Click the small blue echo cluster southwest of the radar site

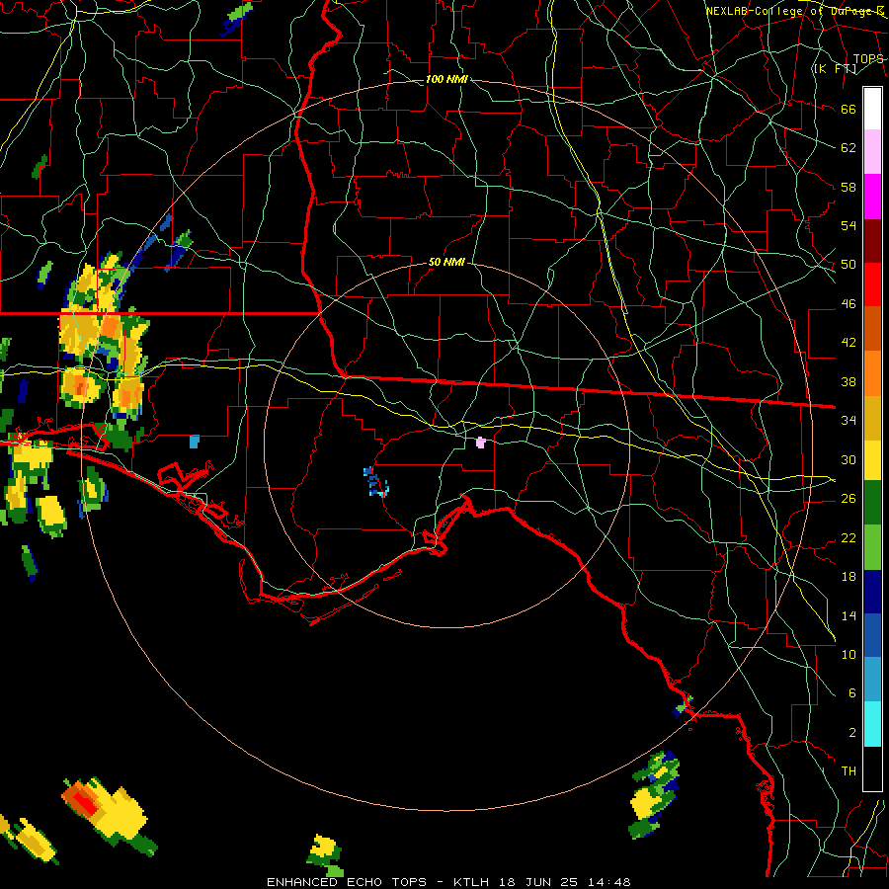pos(376,482)
